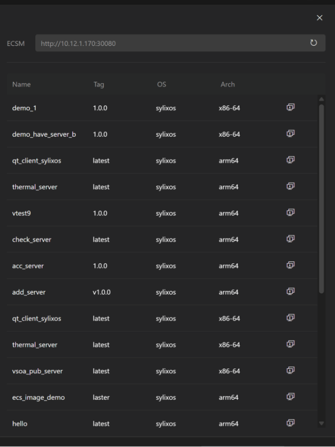Select the vtest9 name cell
The height and width of the screenshot is (447, 335).
pos(21,213)
